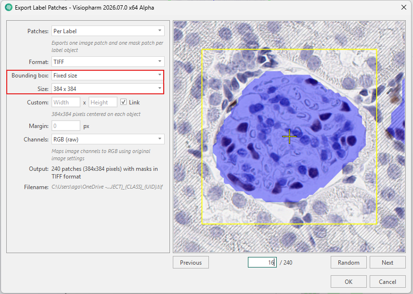
Task: Close the Export Label Patches window
Action: pos(404,7)
